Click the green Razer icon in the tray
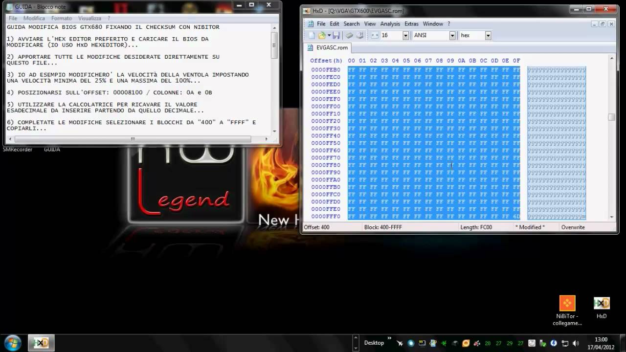The height and width of the screenshot is (352, 626). (x=444, y=343)
